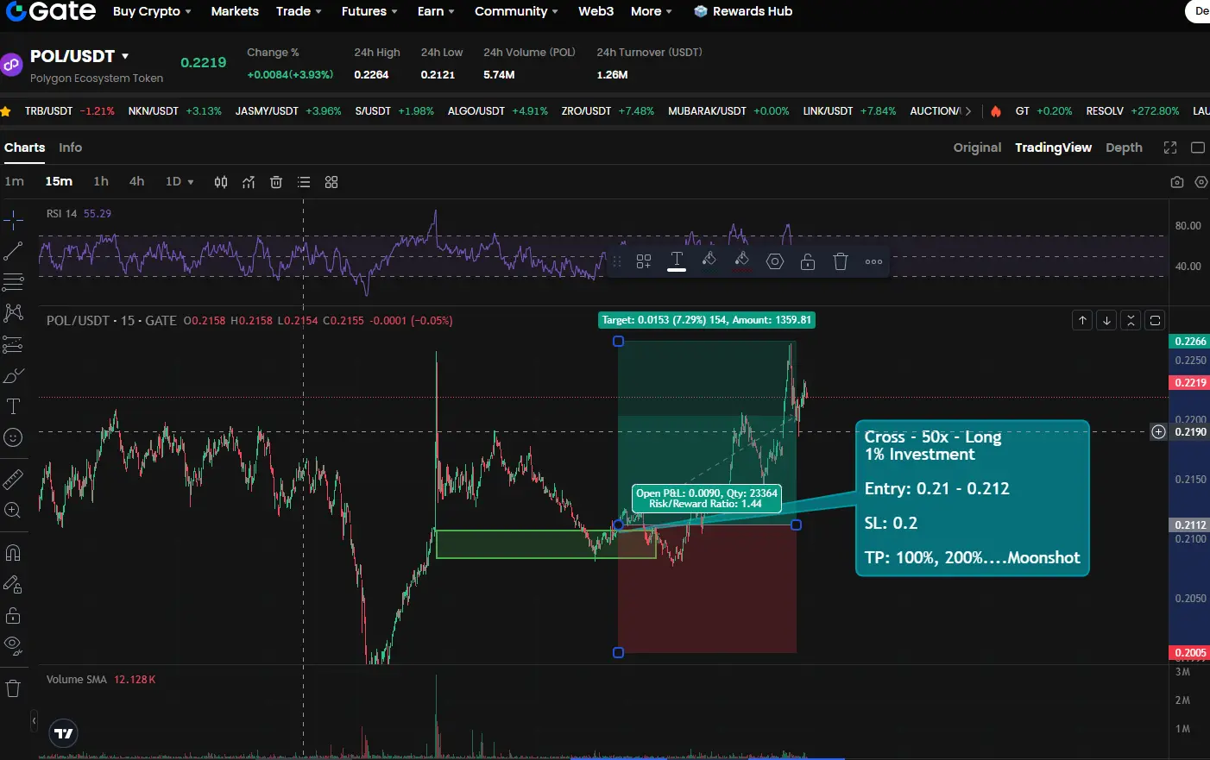Open the Info tab
This screenshot has height=760, width=1210.
pos(71,148)
